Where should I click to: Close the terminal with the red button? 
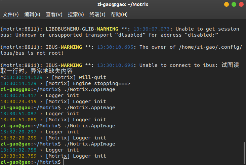[x=241, y=4]
